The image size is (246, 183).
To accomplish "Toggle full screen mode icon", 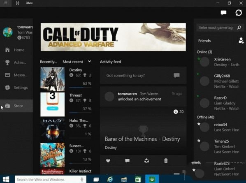I will (x=18, y=3).
